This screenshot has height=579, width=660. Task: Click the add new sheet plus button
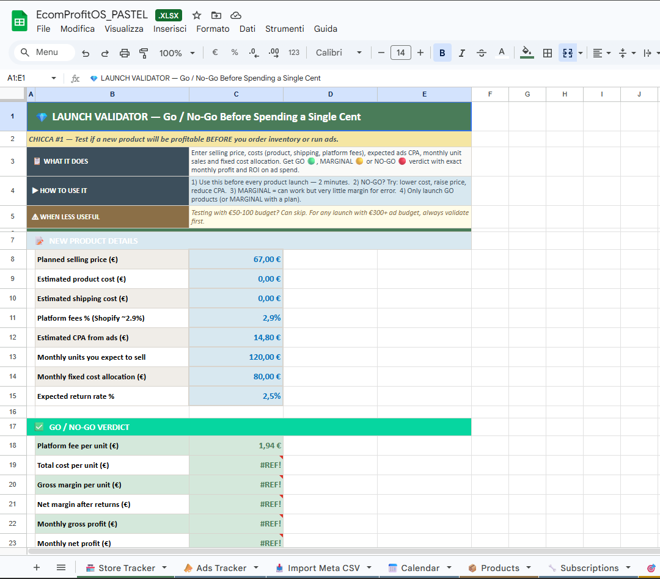[x=37, y=567]
